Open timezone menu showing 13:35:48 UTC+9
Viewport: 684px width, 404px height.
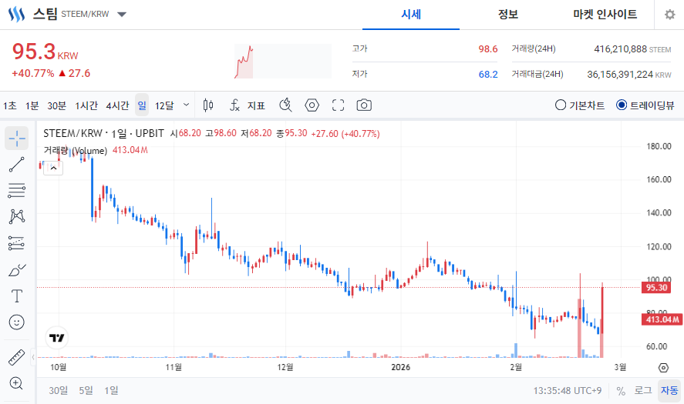point(567,390)
